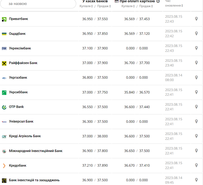203x185 pixels.
Task: Open Міжнародний Інвестиційний Банк link
Action: 35,151
